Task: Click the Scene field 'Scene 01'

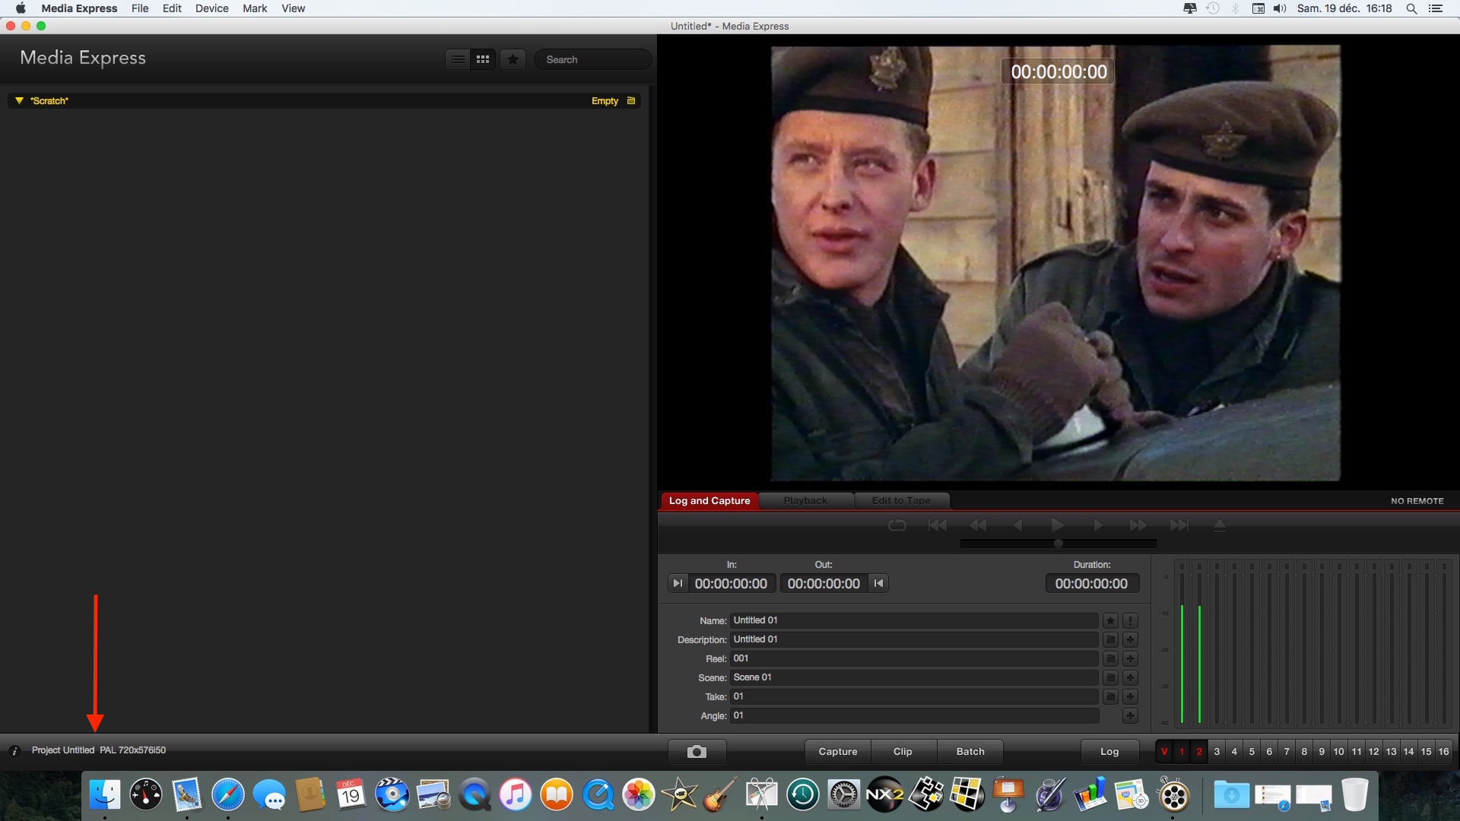Action: 914,677
